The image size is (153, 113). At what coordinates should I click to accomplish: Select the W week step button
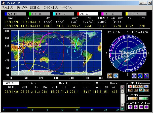[x=130, y=90]
